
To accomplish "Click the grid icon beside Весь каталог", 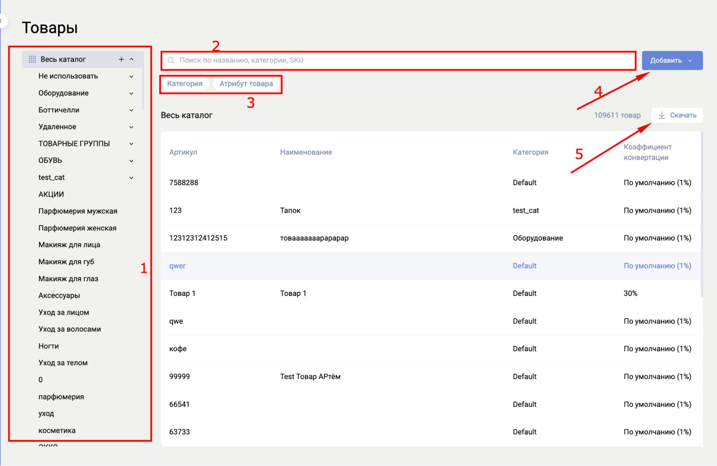I will (x=32, y=59).
